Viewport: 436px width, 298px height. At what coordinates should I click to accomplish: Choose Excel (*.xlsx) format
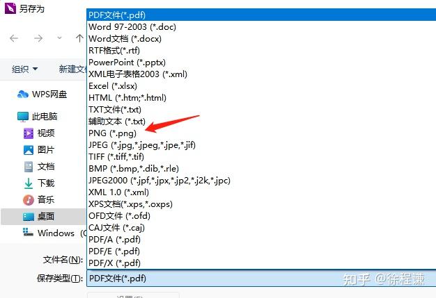point(261,86)
